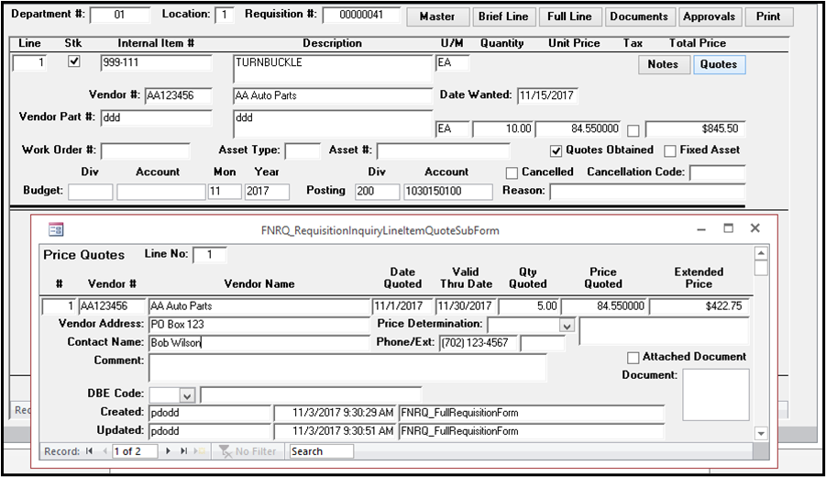The width and height of the screenshot is (826, 477).
Task: Click the Date Wanted field
Action: tap(547, 95)
